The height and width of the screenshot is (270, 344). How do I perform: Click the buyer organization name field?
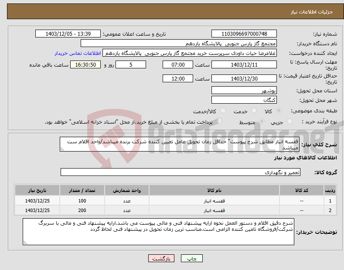coord(179,44)
